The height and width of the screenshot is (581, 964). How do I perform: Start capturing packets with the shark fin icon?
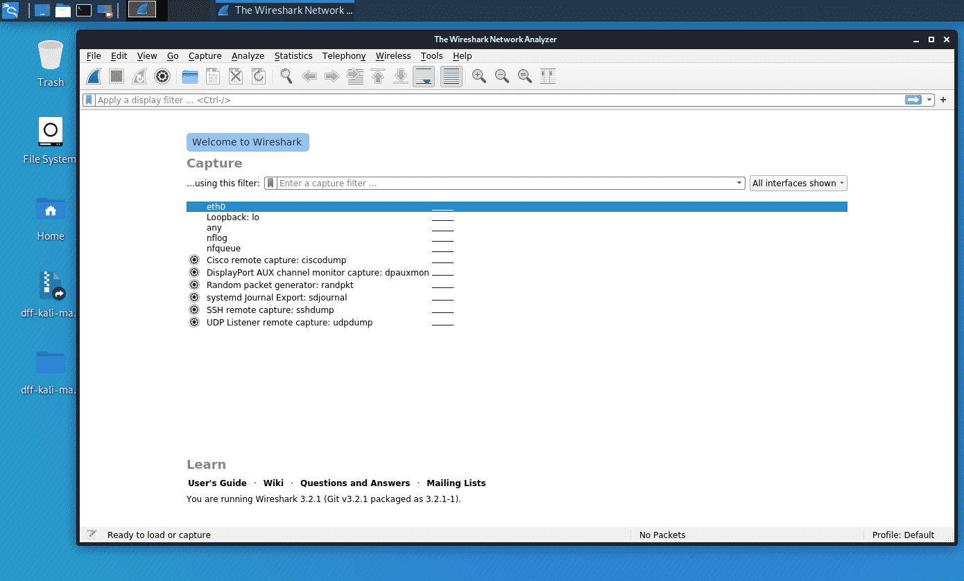(x=94, y=76)
